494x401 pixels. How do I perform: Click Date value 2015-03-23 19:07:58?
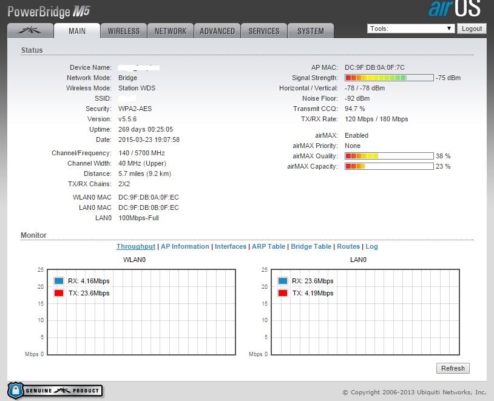[x=149, y=140]
